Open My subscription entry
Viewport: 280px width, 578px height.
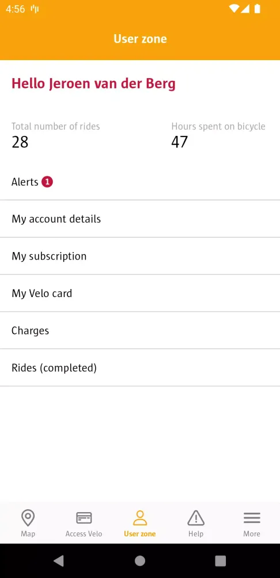(x=140, y=256)
